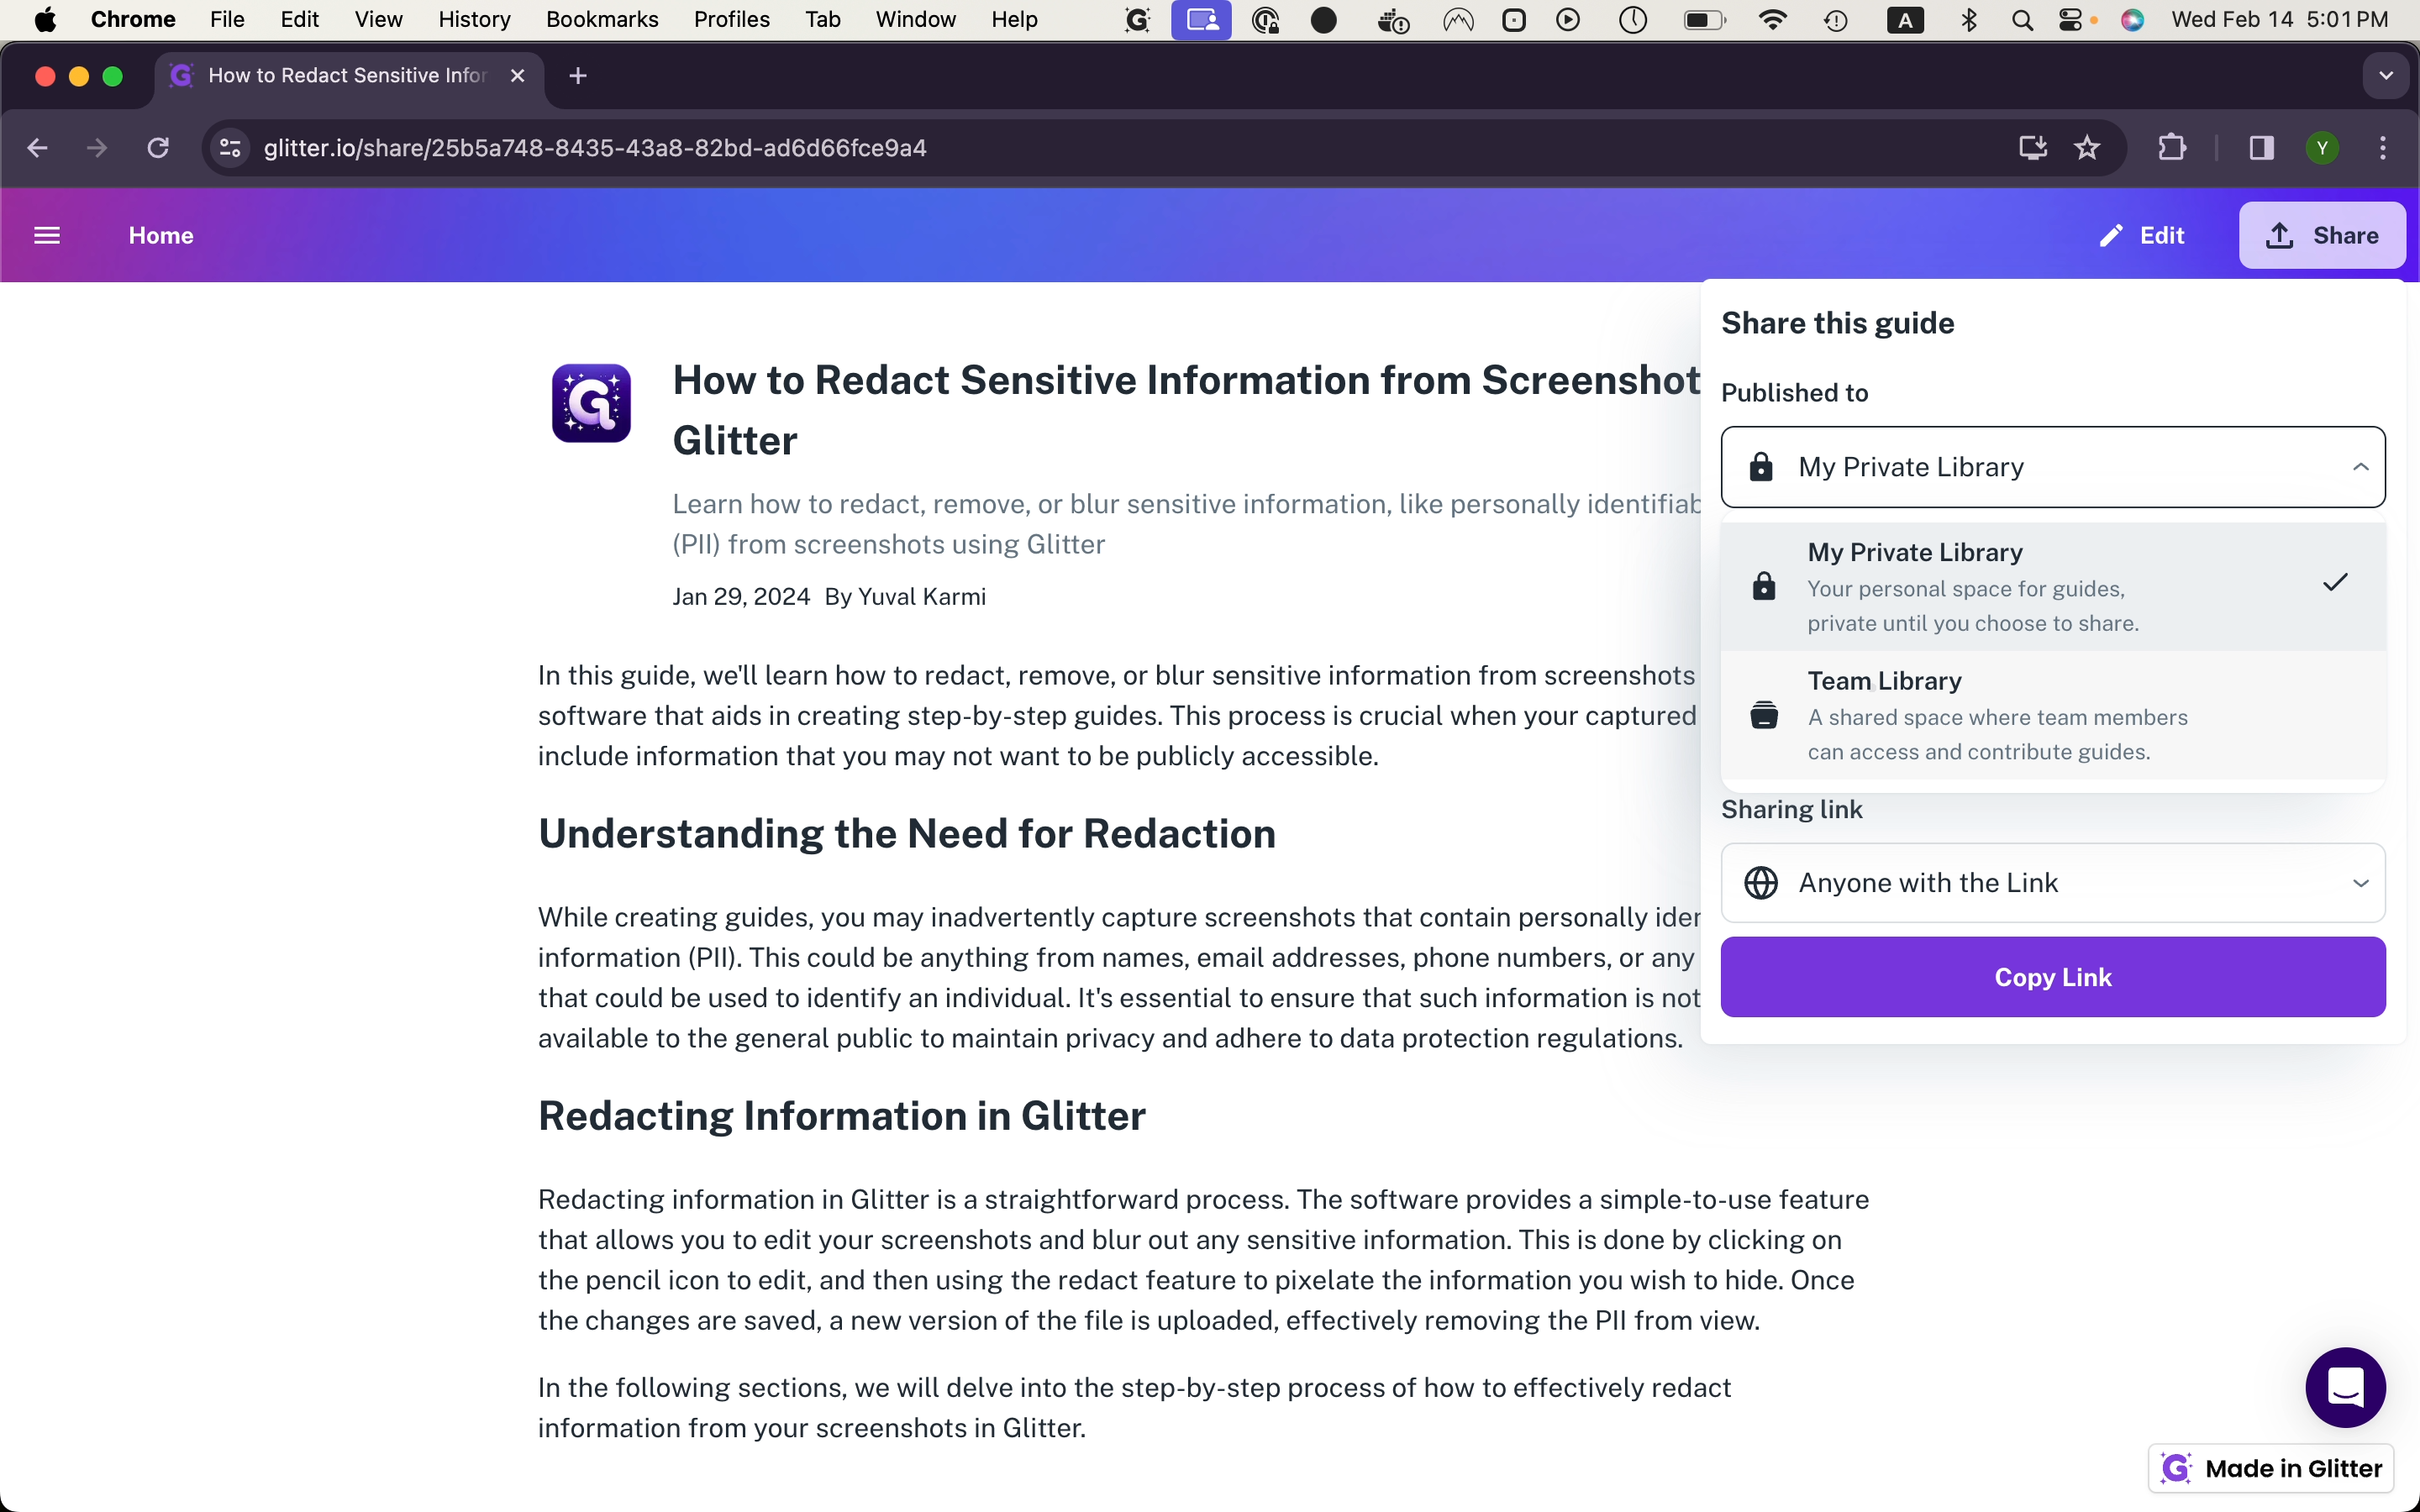Click the Jan 29, 2024 date
Viewport: 2420px width, 1512px height.
point(741,596)
